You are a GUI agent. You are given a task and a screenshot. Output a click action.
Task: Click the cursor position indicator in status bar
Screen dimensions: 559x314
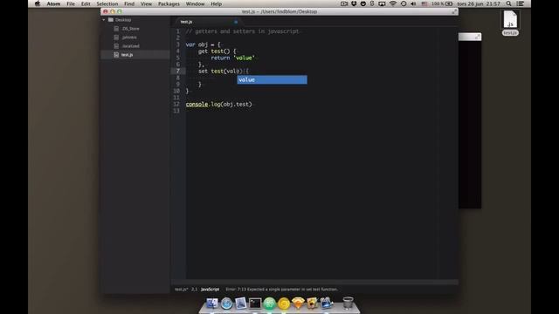[x=194, y=290]
